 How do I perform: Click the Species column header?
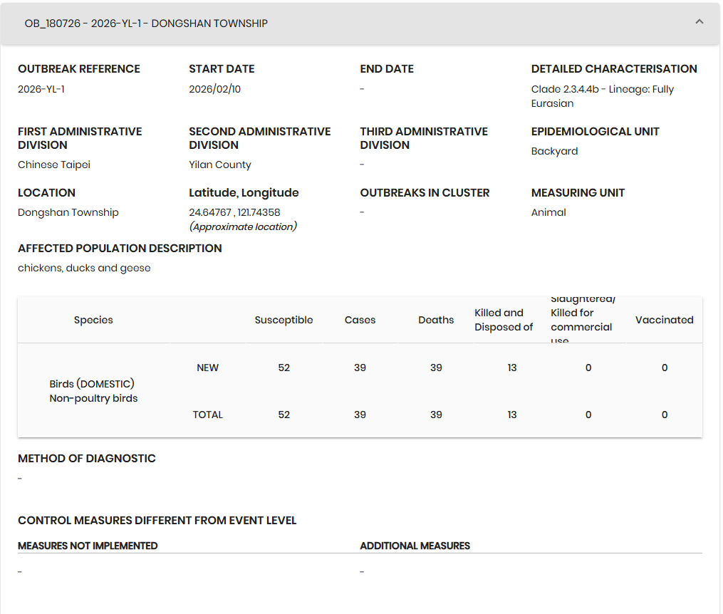(x=93, y=320)
